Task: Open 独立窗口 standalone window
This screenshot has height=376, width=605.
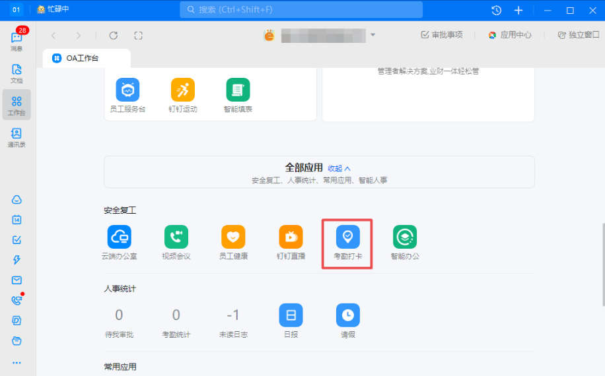Action: coord(579,35)
